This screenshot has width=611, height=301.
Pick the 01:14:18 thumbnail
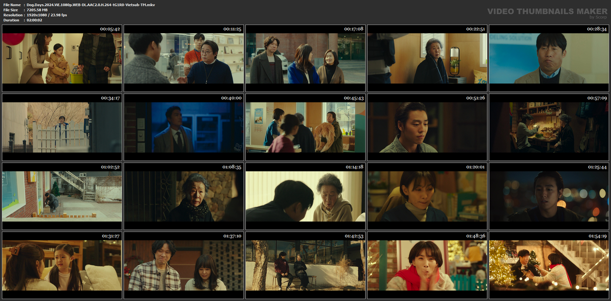click(305, 196)
